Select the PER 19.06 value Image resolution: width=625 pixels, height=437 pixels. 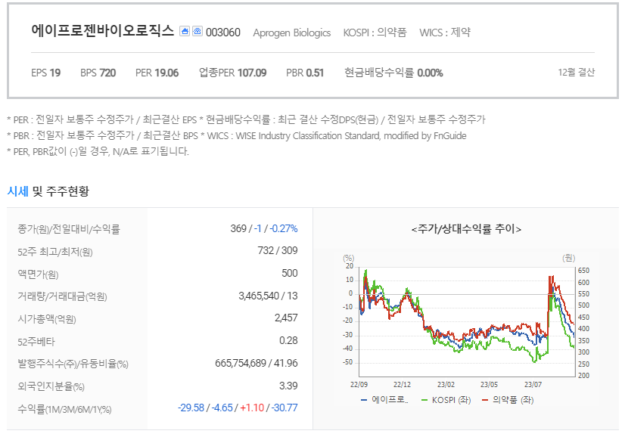pyautogui.click(x=157, y=73)
